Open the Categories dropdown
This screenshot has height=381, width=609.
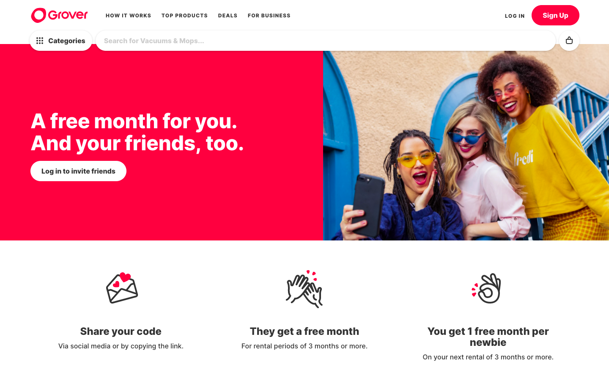click(x=61, y=41)
